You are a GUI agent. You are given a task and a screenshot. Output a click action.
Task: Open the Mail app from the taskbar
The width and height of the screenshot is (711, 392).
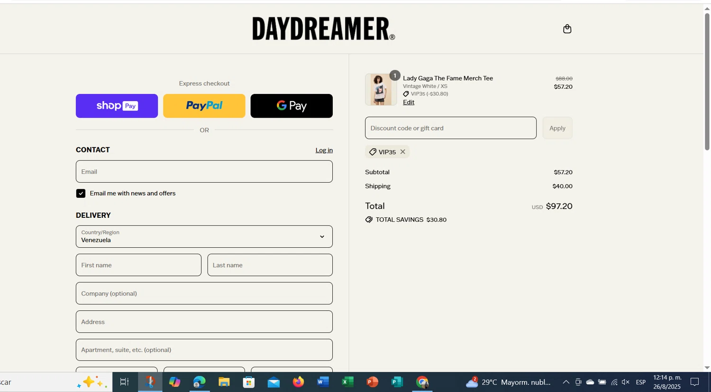point(273,382)
